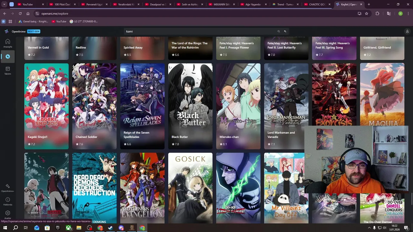The width and height of the screenshot is (413, 232).
Task: Open Reign of the Seven Spellblades card
Action: pyautogui.click(x=142, y=106)
